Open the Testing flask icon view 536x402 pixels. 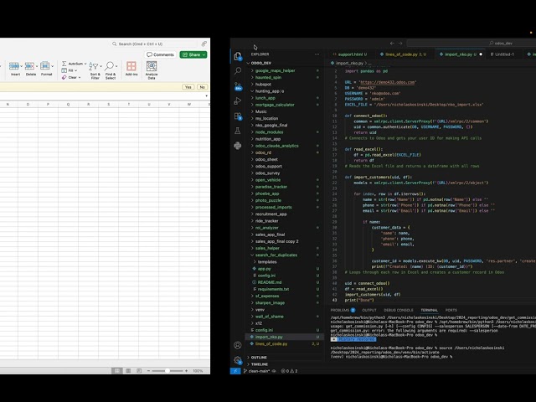[238, 131]
